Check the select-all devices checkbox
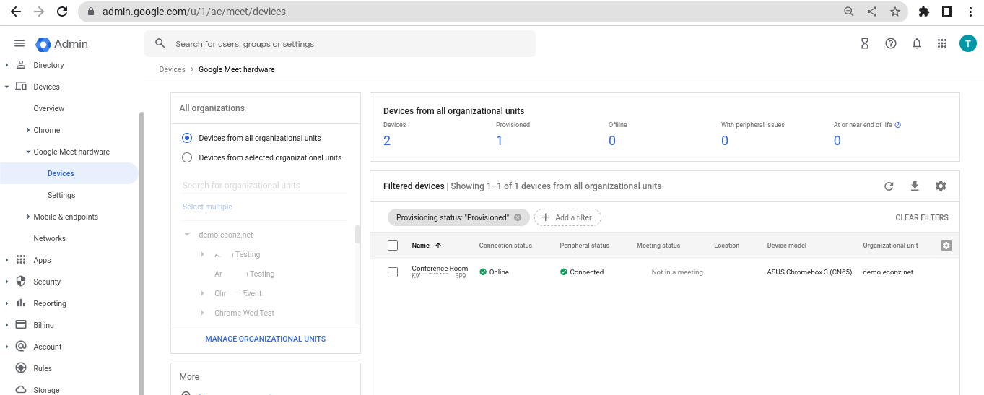This screenshot has height=395, width=984. point(393,246)
